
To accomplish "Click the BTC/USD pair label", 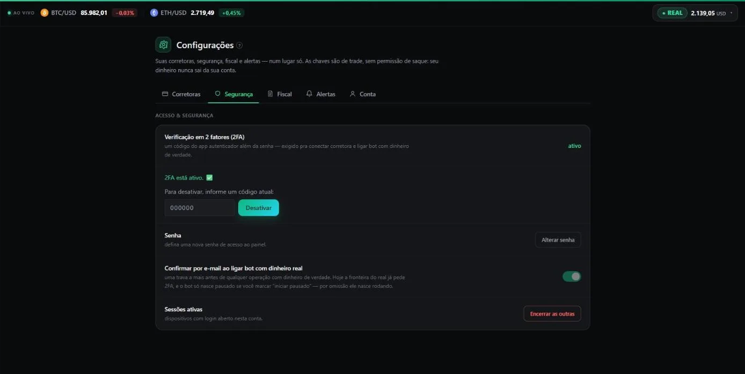I will pyautogui.click(x=64, y=13).
